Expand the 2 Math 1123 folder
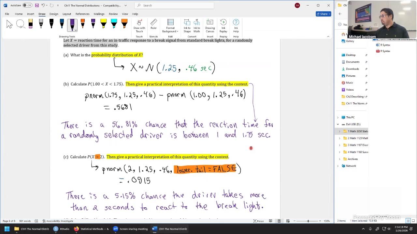This screenshot has height=234, width=417. (x=339, y=138)
